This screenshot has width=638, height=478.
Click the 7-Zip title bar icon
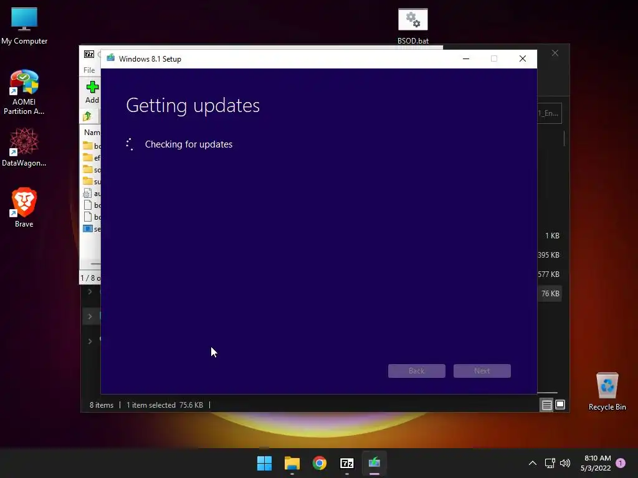(89, 54)
